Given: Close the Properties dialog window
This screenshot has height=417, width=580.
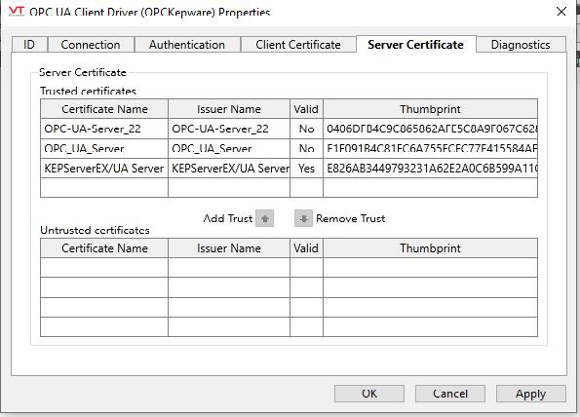Looking at the screenshot, I should pos(561,12).
